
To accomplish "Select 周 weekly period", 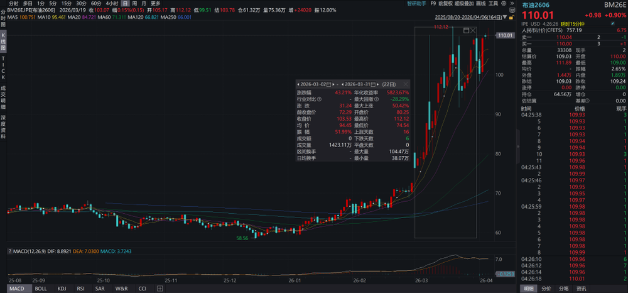I will pyautogui.click(x=134, y=3).
